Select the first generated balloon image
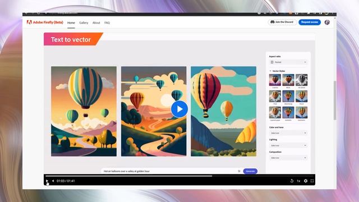Viewport: 359px width, 202px height. coord(84,111)
